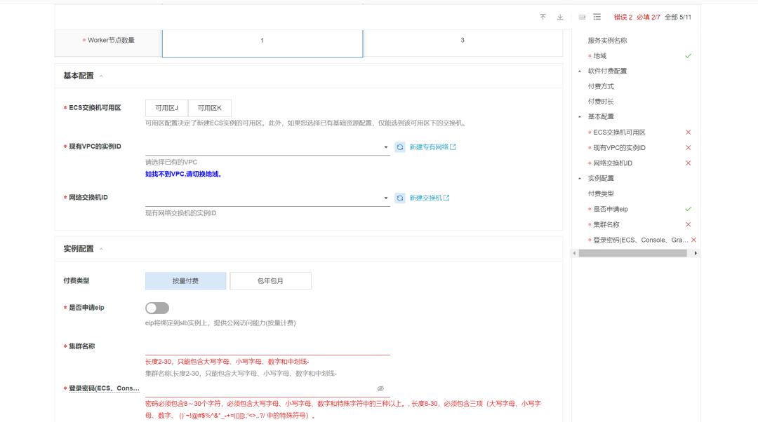This screenshot has height=422, width=758.
Task: Go to 网络交换机ID in outline
Action: click(x=613, y=163)
